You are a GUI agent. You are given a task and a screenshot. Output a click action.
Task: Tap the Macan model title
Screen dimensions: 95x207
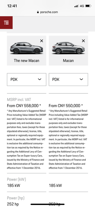pos(68,61)
